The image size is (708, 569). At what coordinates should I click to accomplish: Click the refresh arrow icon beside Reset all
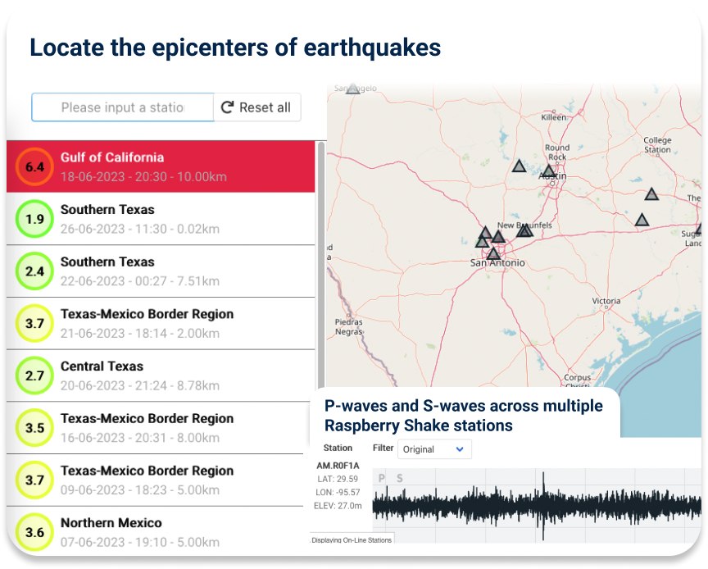coord(226,107)
